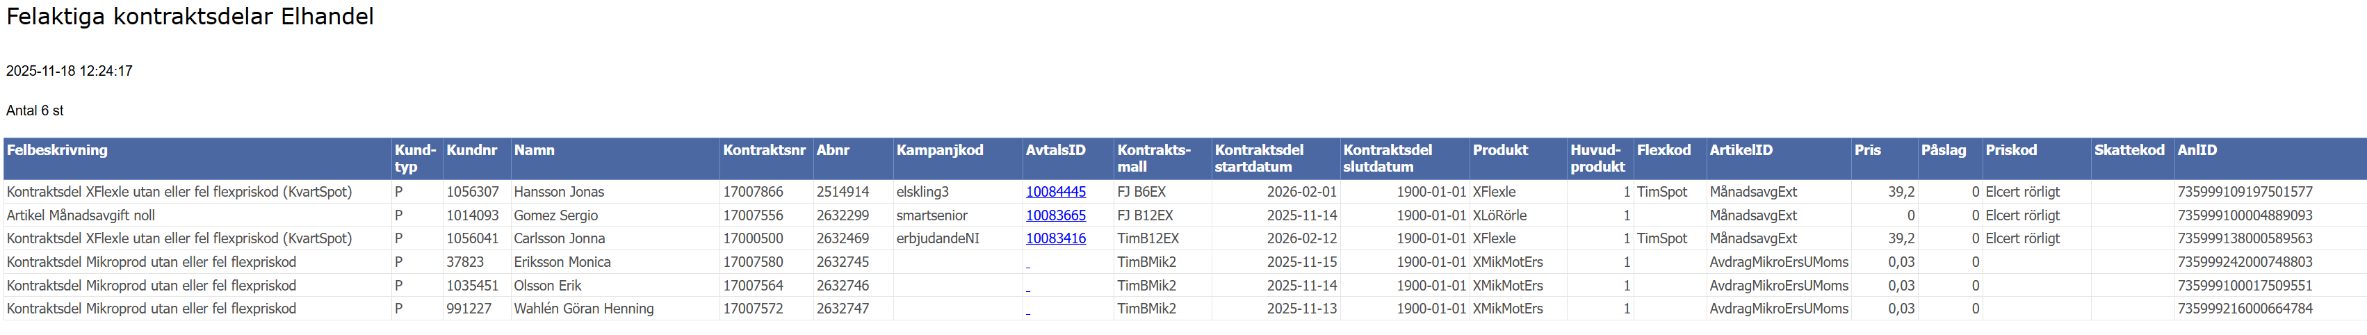Click the Felbeskrivning column header

pyautogui.click(x=57, y=151)
